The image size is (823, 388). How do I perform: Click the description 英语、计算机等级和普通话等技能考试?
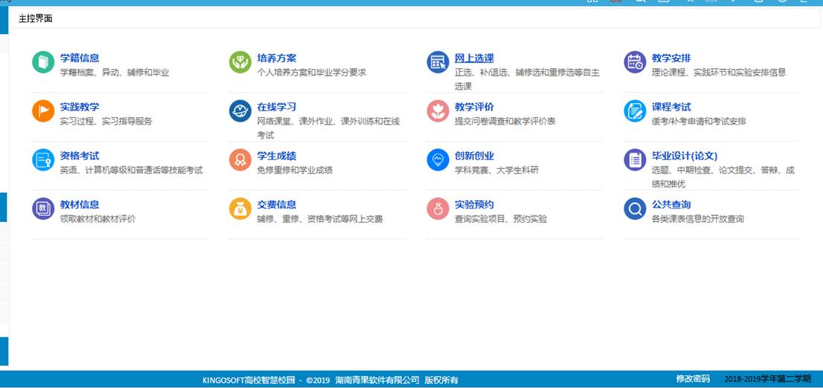[131, 170]
